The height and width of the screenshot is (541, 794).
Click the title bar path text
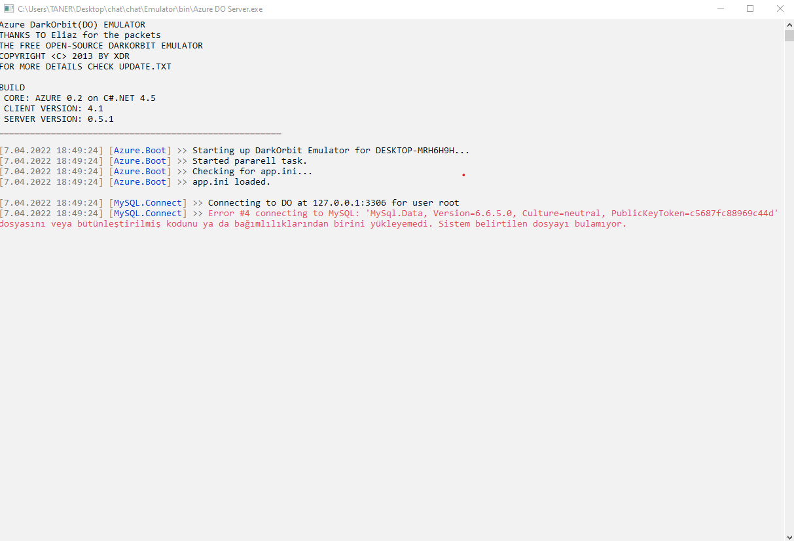(x=140, y=9)
